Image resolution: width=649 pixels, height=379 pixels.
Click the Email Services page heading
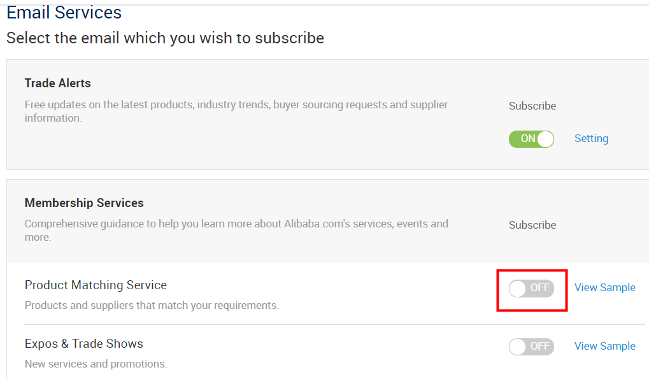(64, 12)
